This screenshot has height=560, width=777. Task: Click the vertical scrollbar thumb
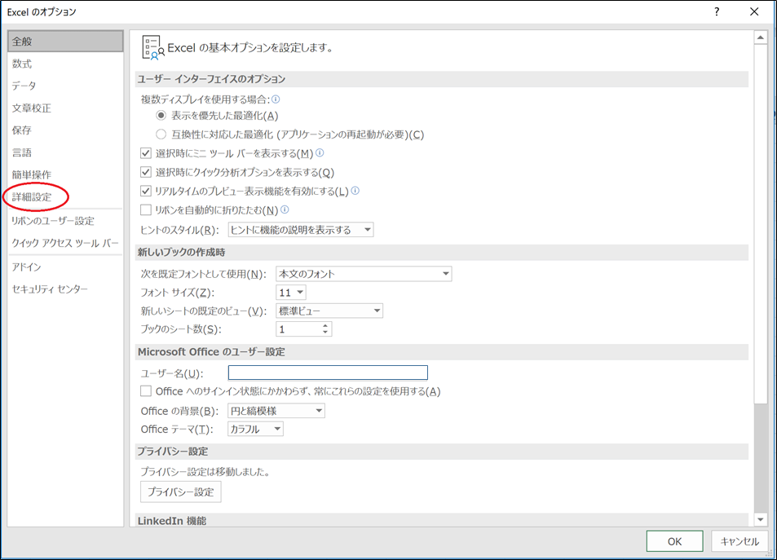click(761, 223)
